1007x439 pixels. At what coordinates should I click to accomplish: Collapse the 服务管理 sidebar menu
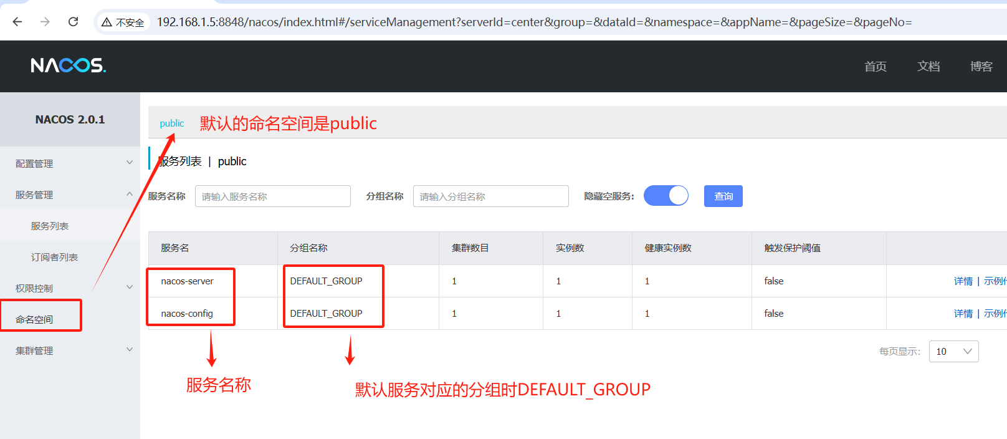coord(70,194)
